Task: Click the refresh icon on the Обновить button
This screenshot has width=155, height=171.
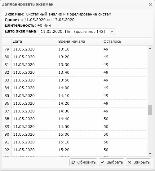Action: [73, 162]
